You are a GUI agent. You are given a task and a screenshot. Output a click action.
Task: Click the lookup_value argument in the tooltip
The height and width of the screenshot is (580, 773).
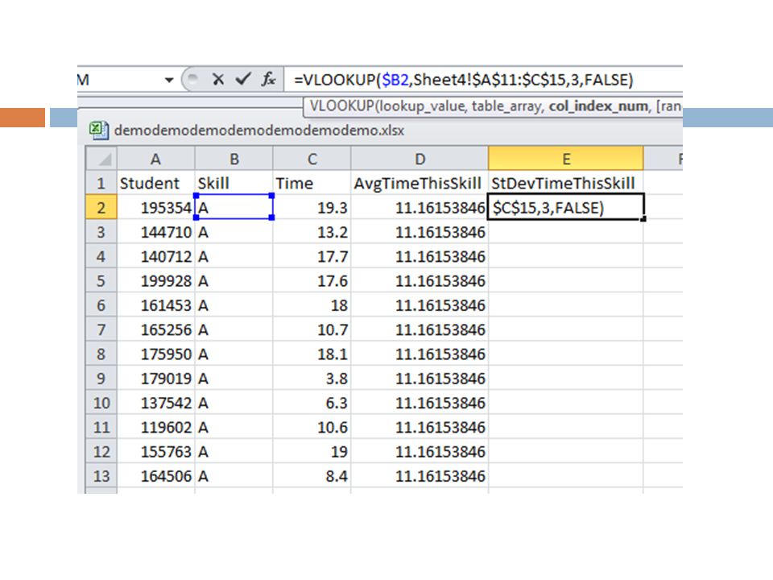(423, 106)
